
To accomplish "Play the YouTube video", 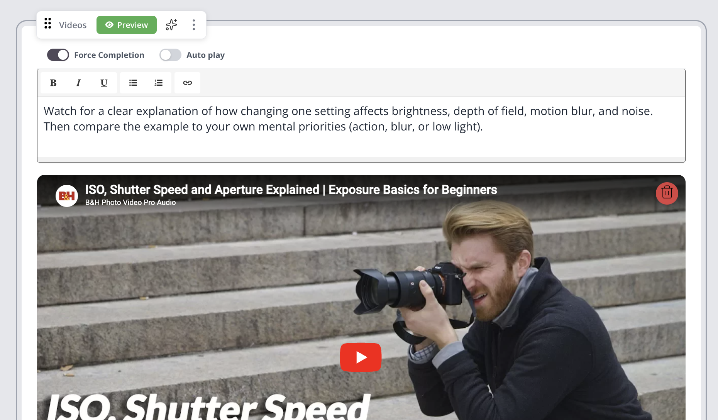I will point(361,357).
